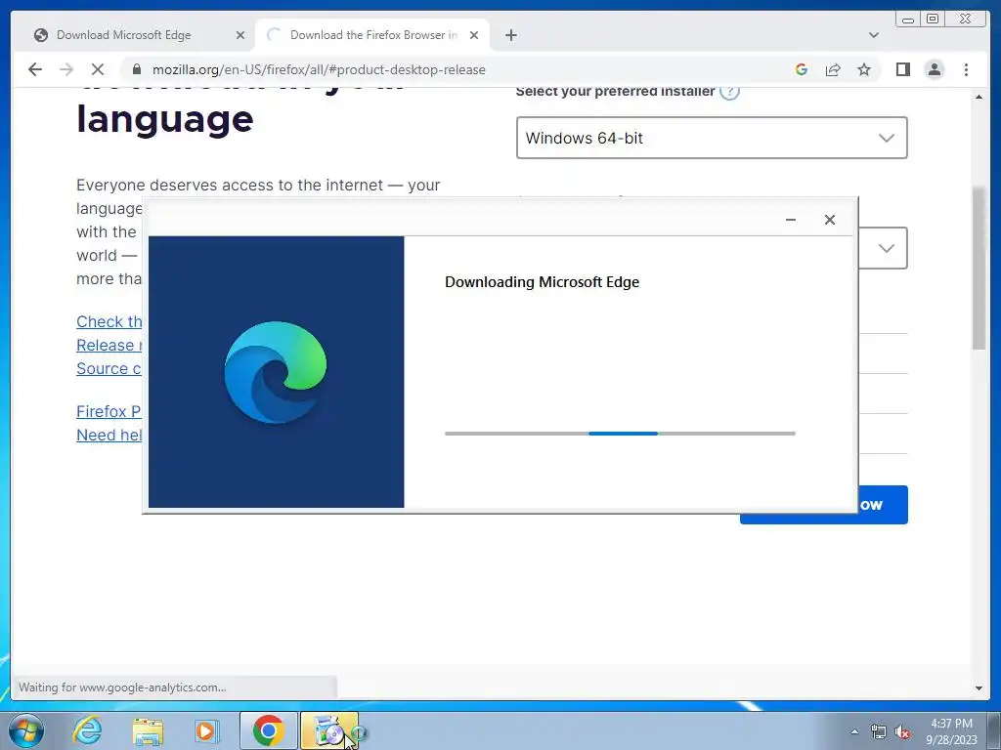
Task: Click the muted volume tray icon
Action: coord(902,731)
